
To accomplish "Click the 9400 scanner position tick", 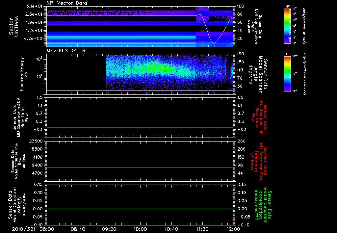I will [37, 165].
